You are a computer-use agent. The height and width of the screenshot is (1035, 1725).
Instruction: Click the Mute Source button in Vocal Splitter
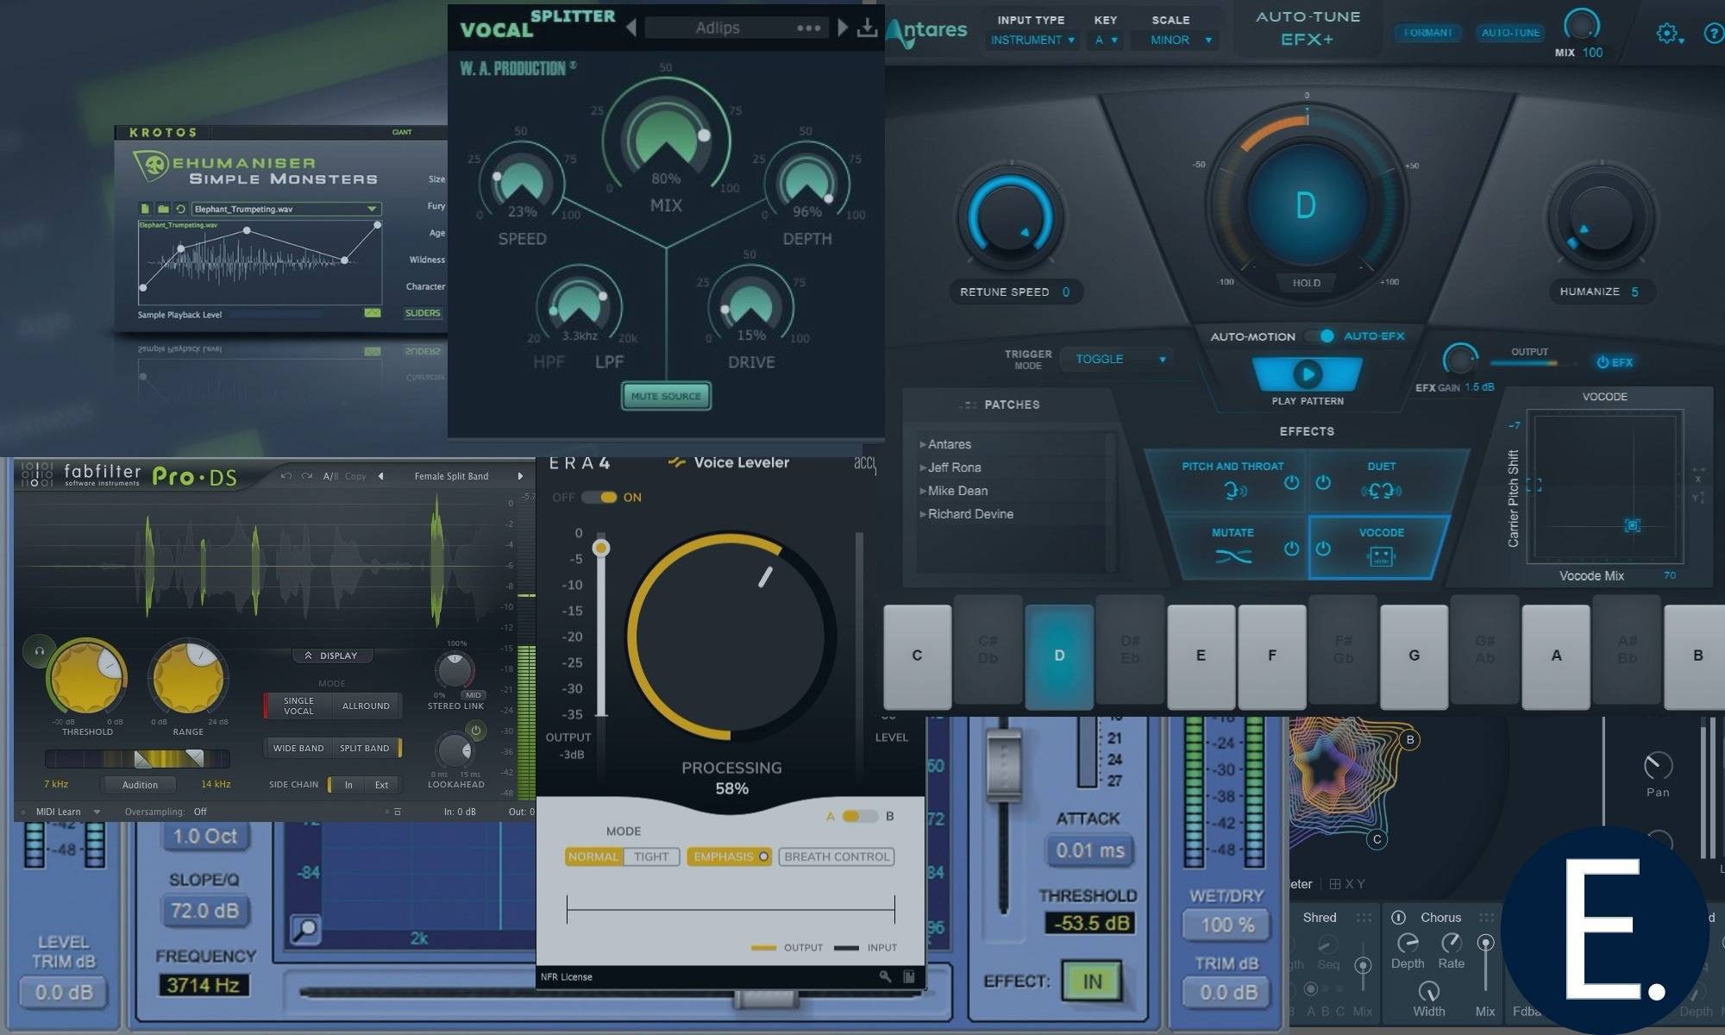coord(663,396)
